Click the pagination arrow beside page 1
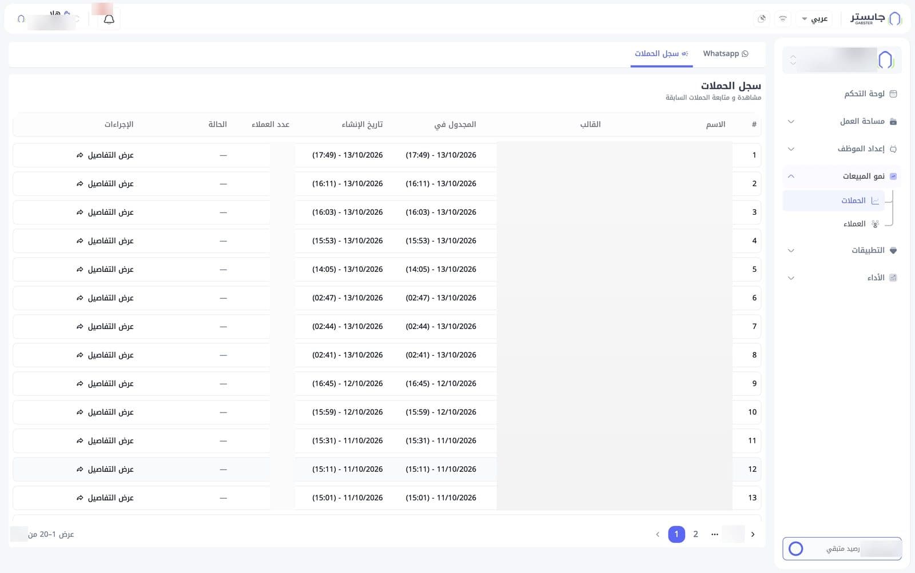915x573 pixels. (658, 534)
